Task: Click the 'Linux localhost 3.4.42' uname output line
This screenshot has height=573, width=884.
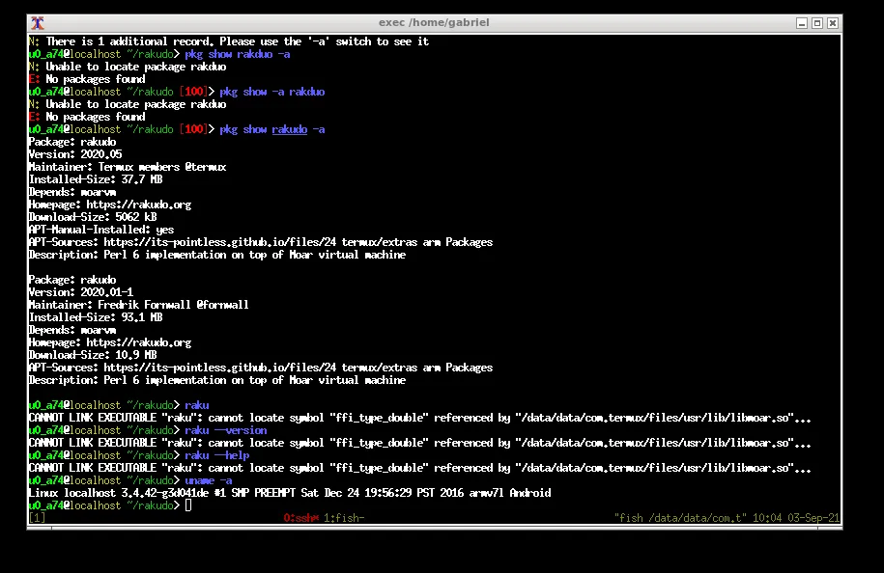Action: (x=290, y=493)
